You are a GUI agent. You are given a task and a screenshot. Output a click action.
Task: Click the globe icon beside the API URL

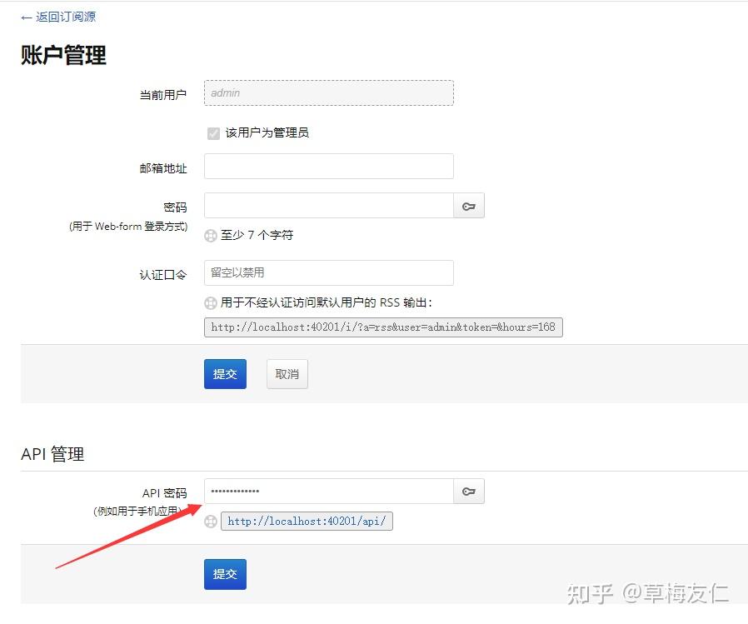[210, 521]
